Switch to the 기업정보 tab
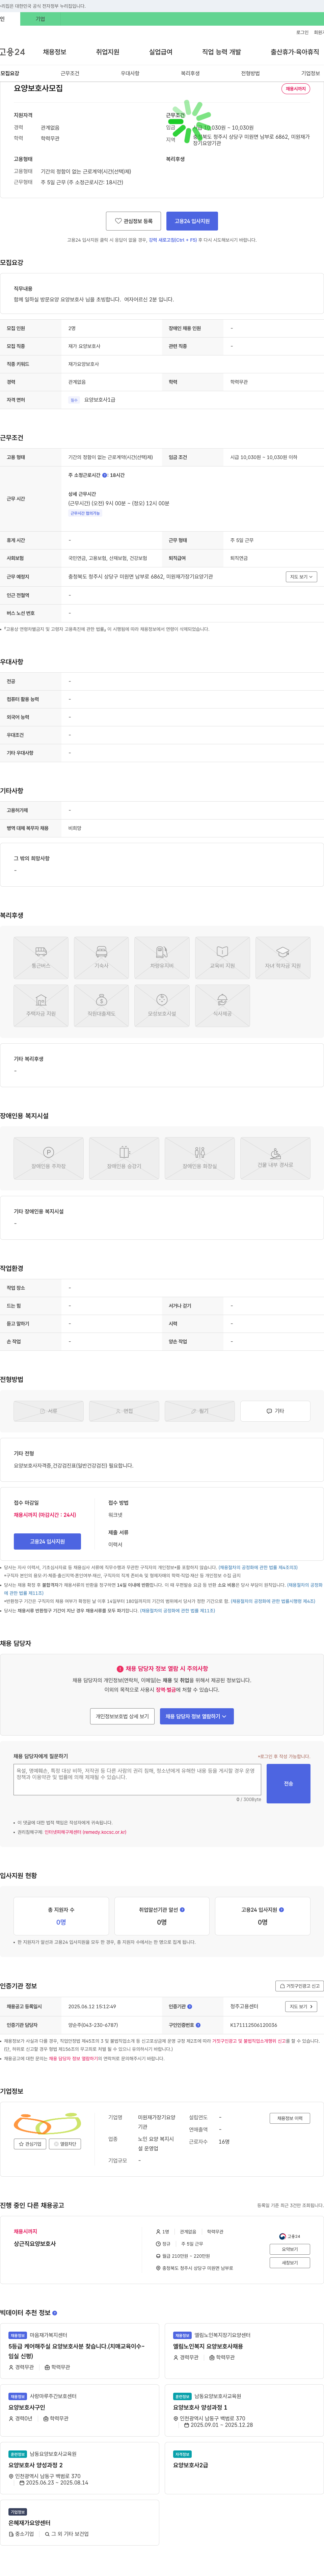This screenshot has width=324, height=2576. 310,73
